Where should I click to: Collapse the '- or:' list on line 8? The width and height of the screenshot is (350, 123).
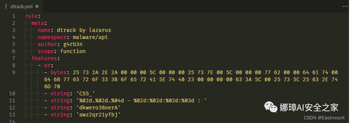point(46,65)
